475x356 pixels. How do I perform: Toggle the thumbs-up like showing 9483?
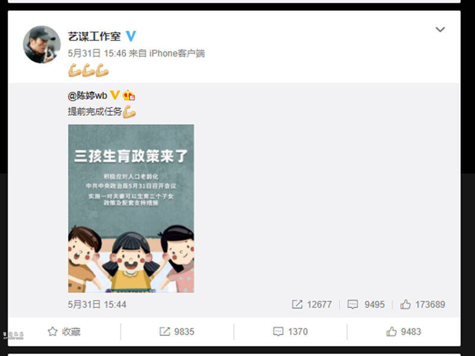(x=404, y=332)
